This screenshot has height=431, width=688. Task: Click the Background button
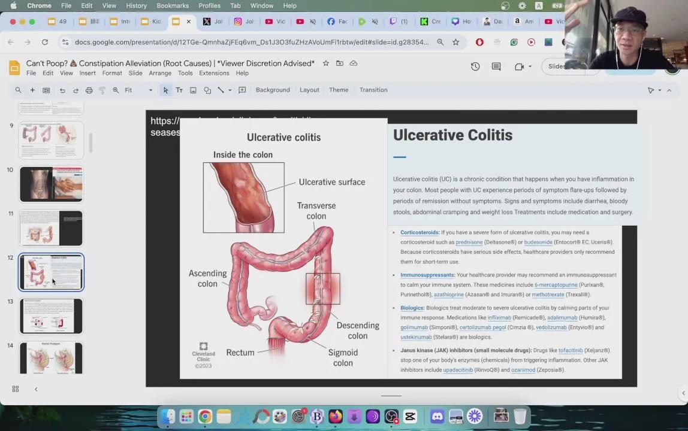point(273,90)
